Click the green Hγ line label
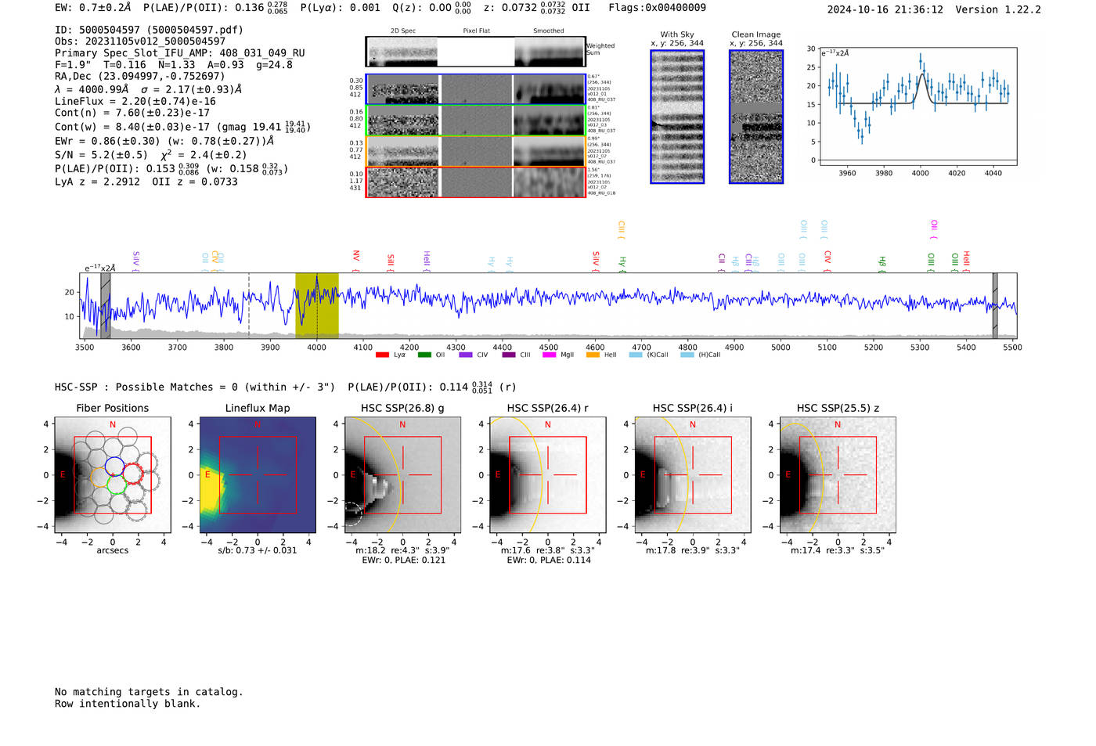 pyautogui.click(x=623, y=264)
